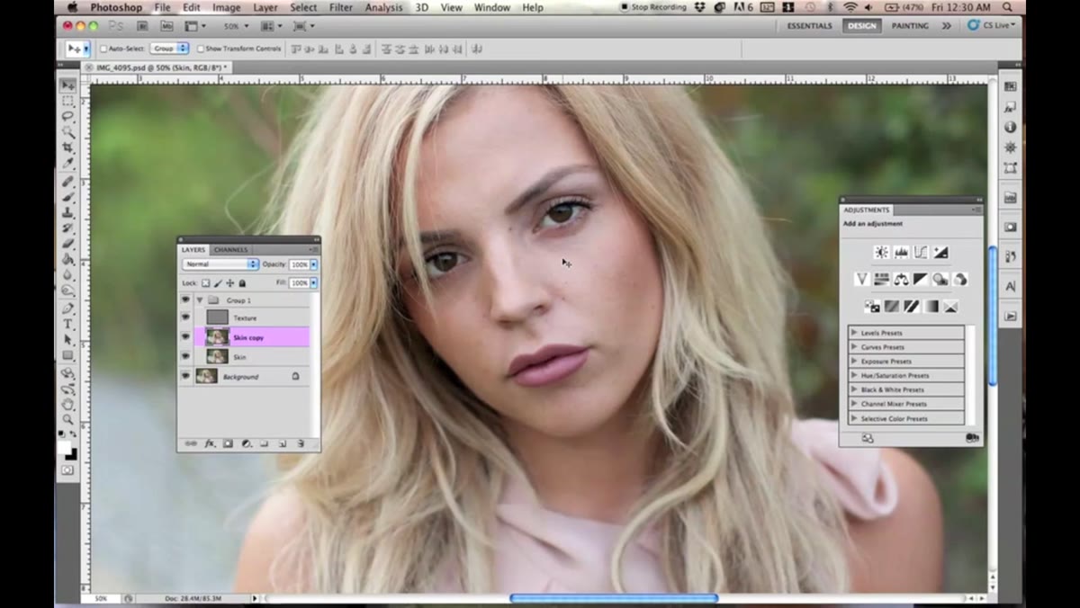Toggle Lock transparent pixels
This screenshot has height=608, width=1080.
pos(205,283)
